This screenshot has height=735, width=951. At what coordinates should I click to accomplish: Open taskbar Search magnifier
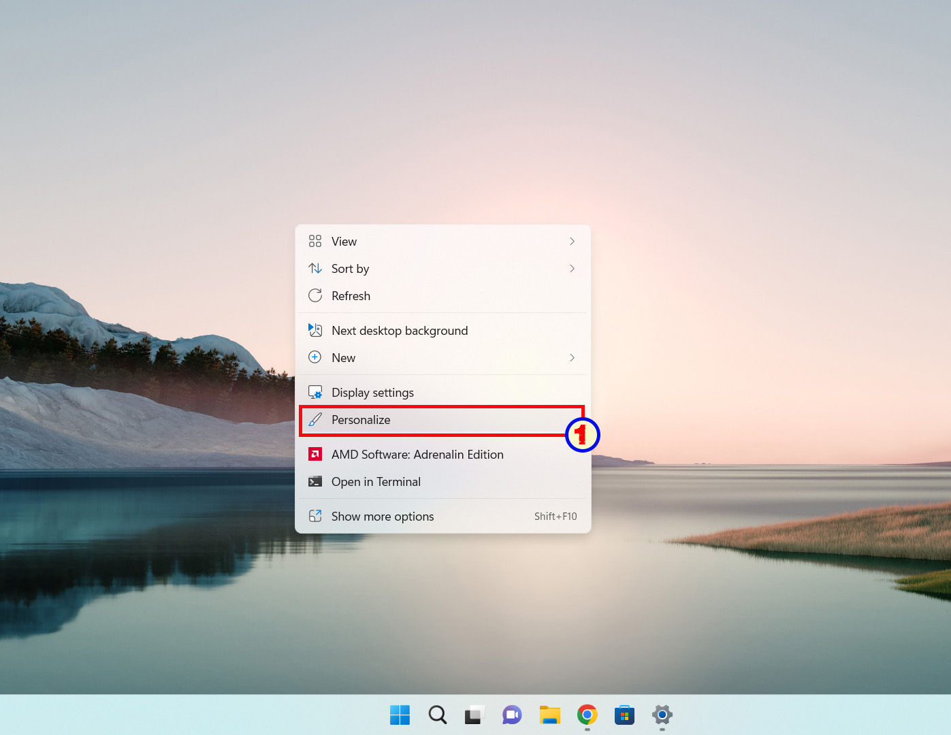coord(438,715)
